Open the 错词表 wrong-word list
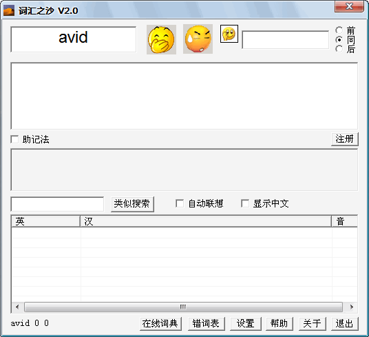The image size is (369, 337). click(x=207, y=324)
